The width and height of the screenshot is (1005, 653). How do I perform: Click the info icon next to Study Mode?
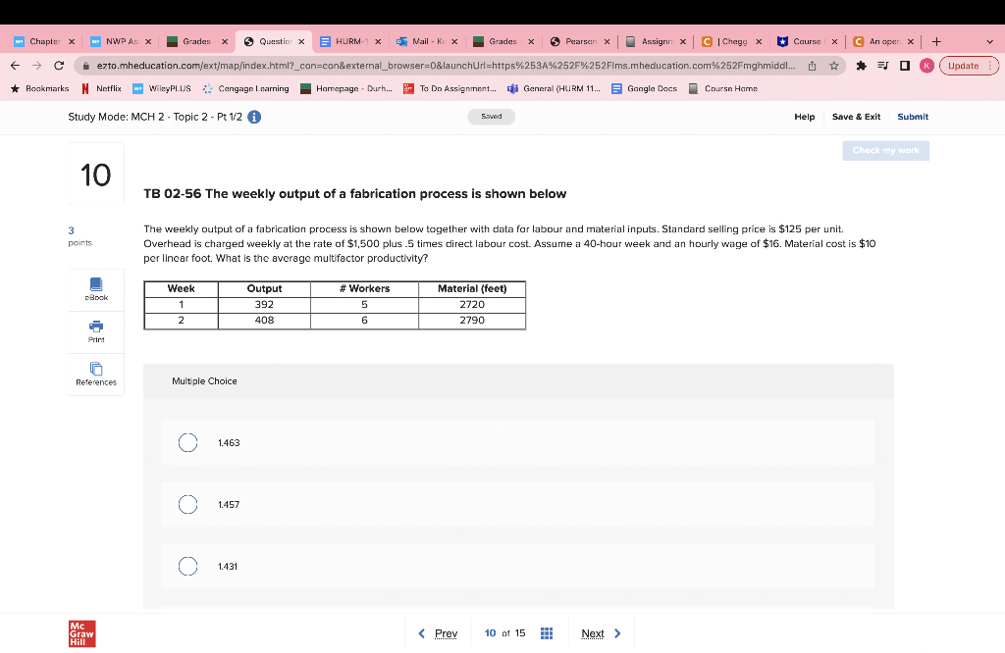pyautogui.click(x=254, y=117)
